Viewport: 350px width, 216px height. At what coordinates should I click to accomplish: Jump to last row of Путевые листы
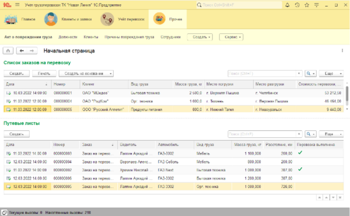coord(340,197)
